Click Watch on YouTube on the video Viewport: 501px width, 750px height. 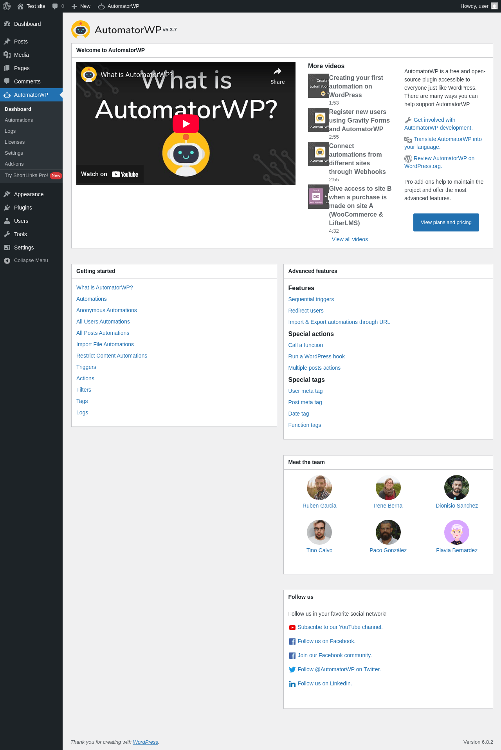pyautogui.click(x=110, y=174)
